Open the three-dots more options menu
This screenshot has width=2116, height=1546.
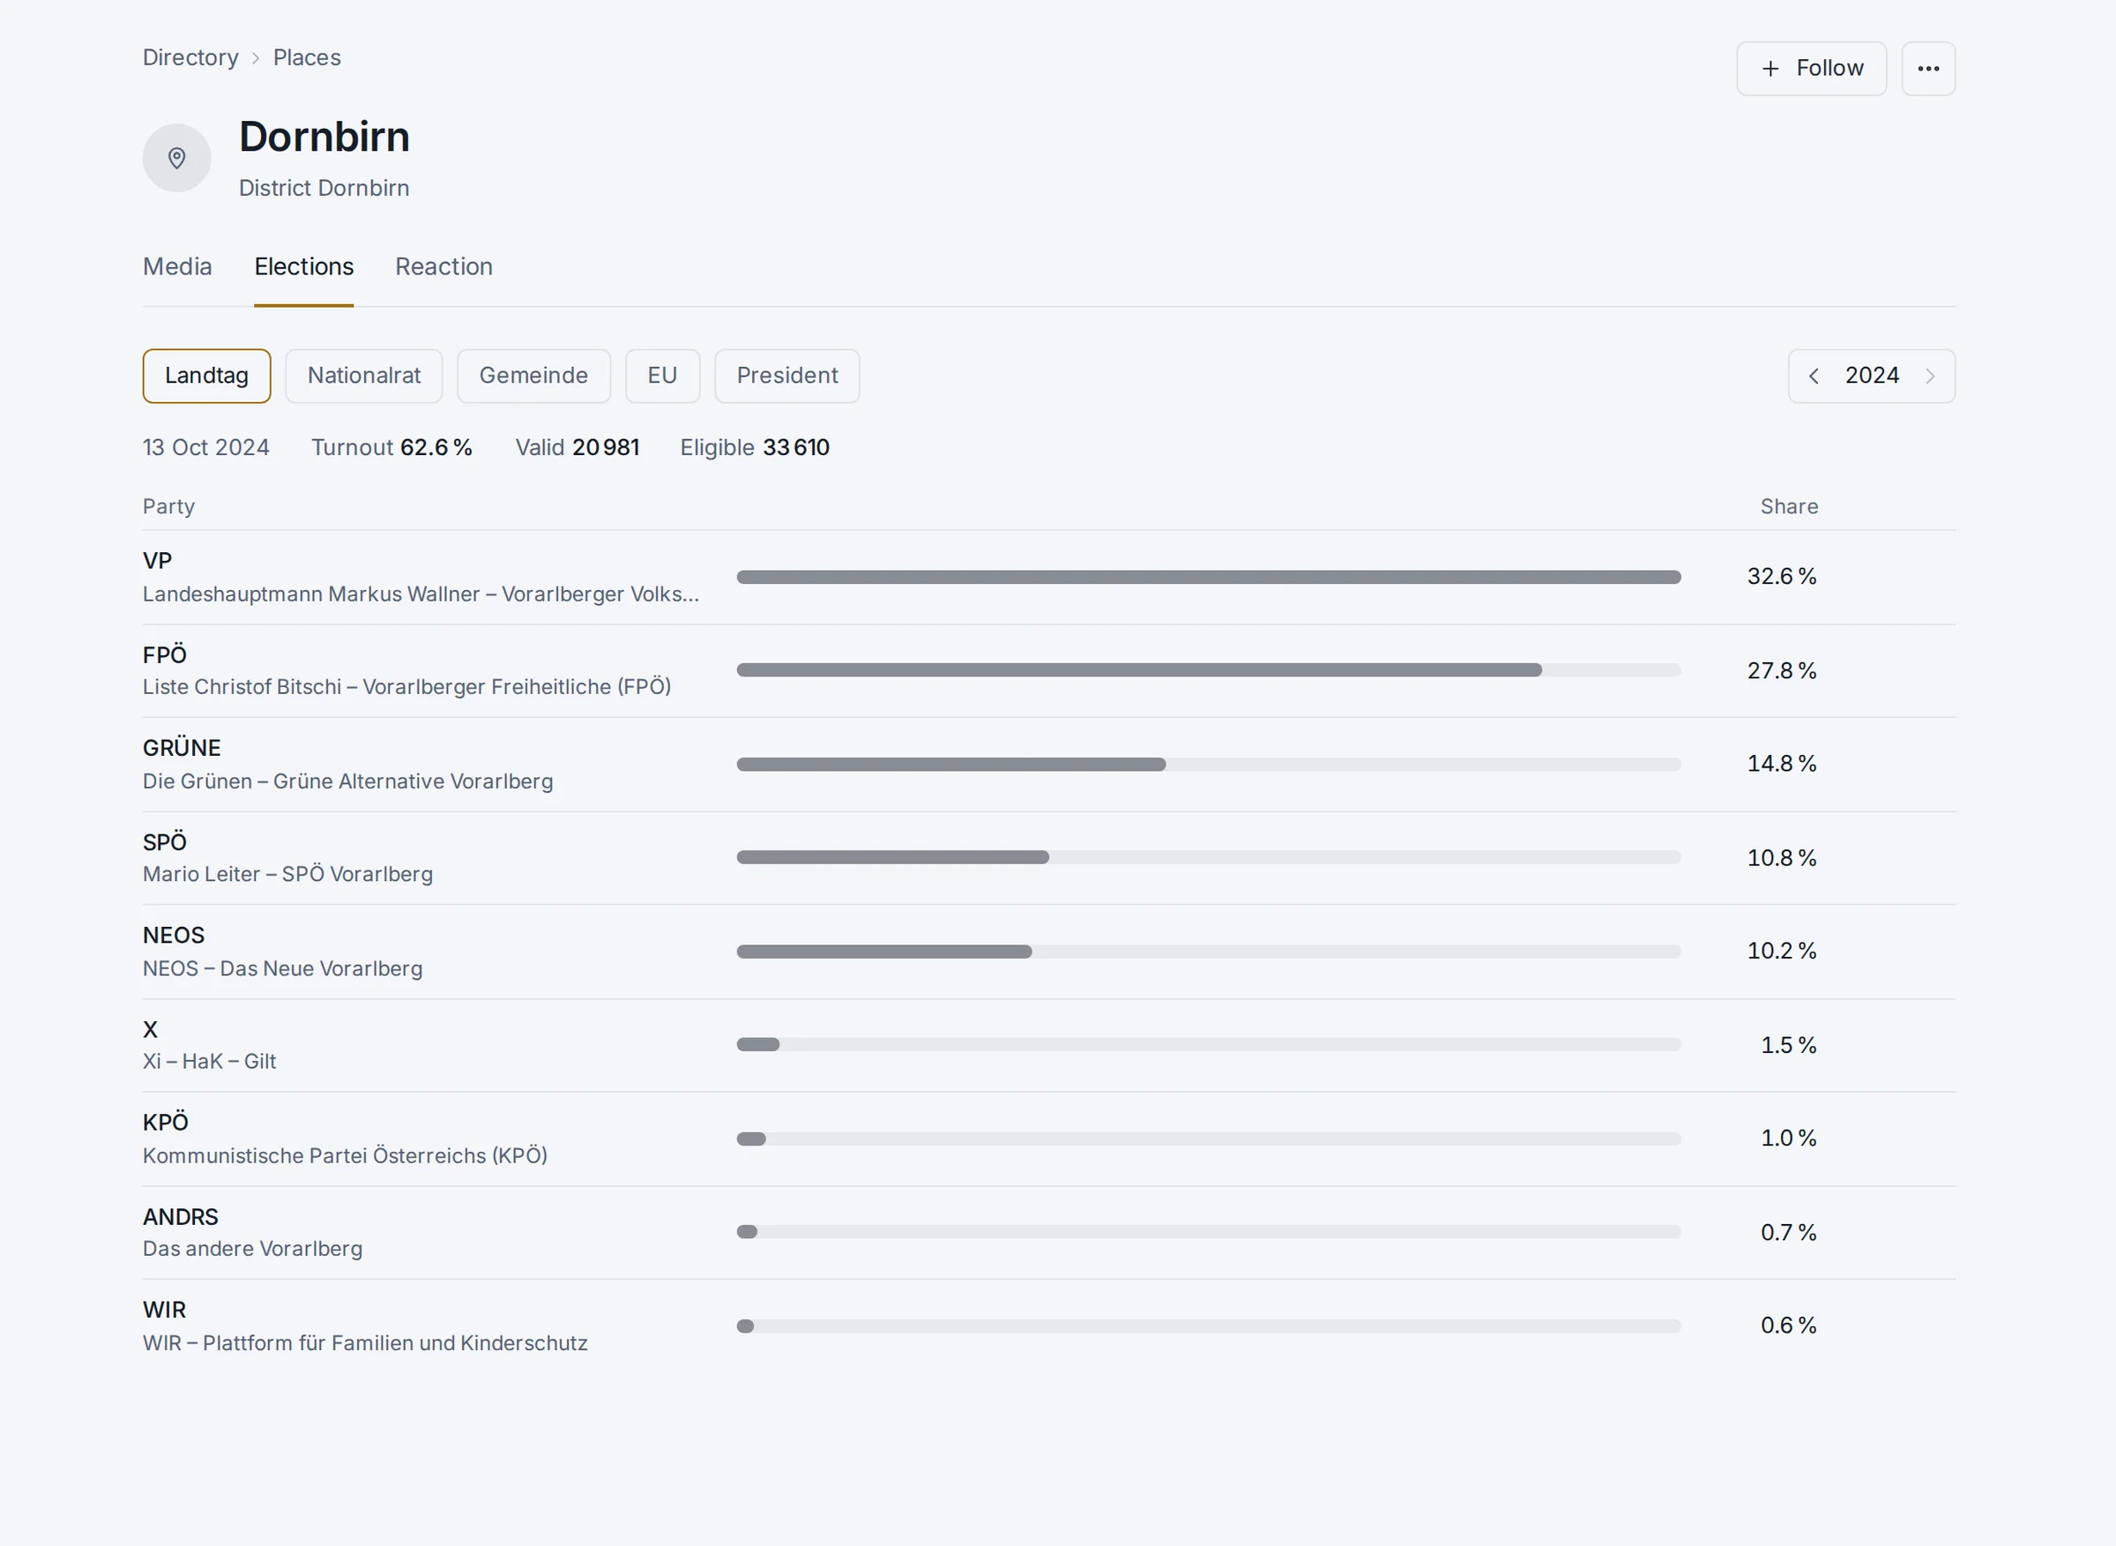1928,68
